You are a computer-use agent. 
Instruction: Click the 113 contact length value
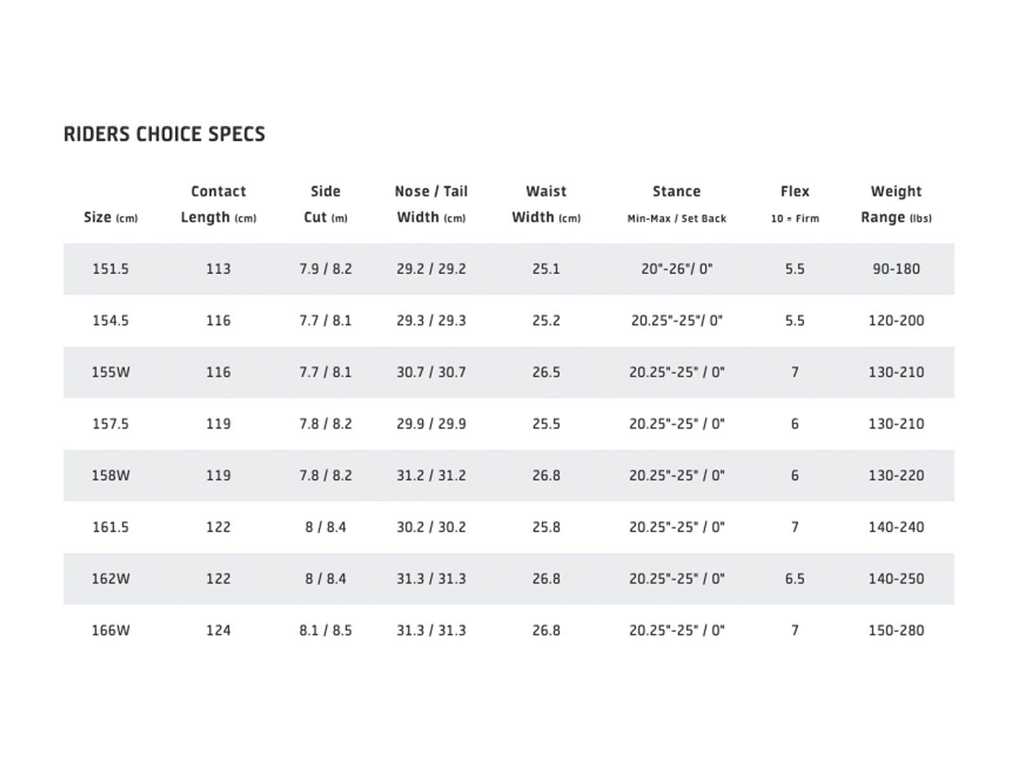(218, 269)
